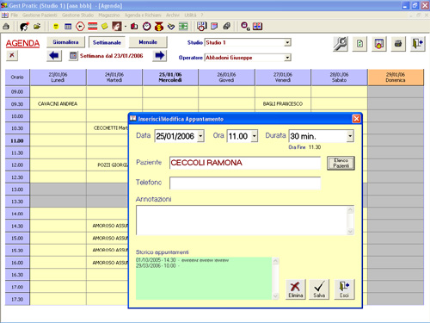
Task: Open the Durata duration dropdown
Action: pos(350,136)
